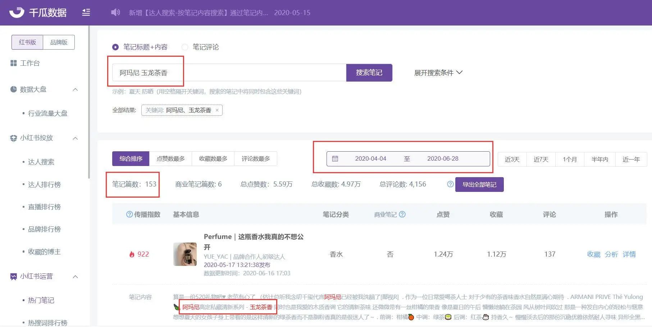Open 收藏的博主 in sidebar
Screen dimensions: 652x327
(44, 252)
